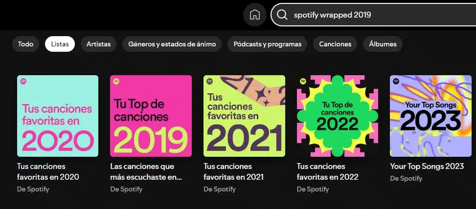Viewport: 476px width, 209px height.
Task: Open the 2021 playlist cover art
Action: (x=245, y=116)
